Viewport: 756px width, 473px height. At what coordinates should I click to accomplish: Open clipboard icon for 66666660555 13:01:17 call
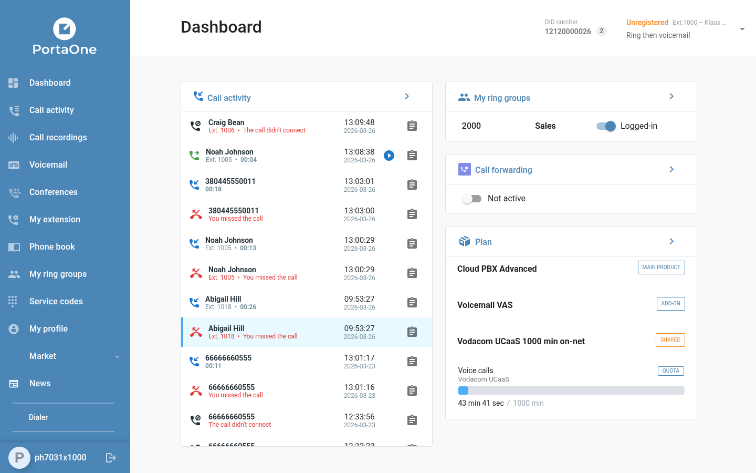tap(412, 362)
